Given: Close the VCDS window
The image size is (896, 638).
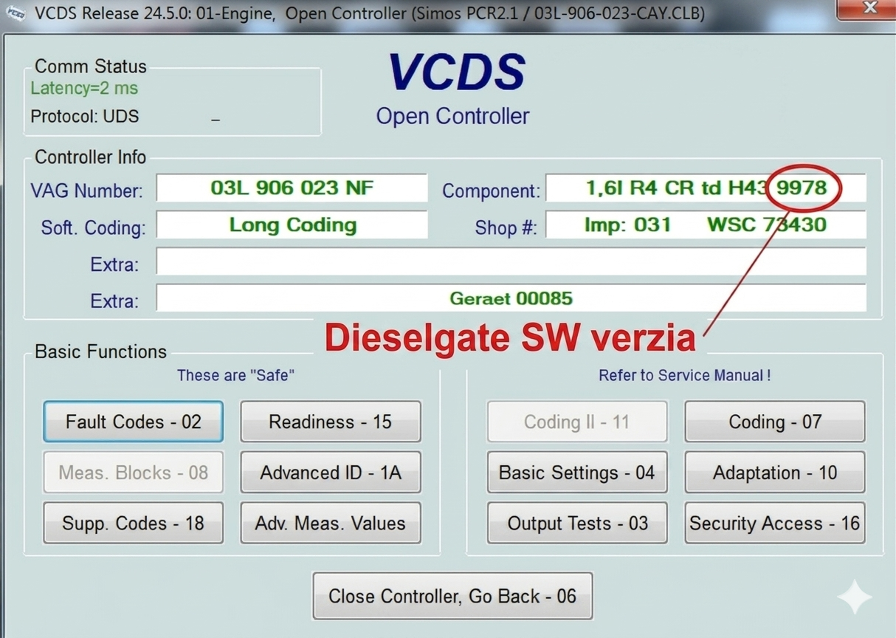Looking at the screenshot, I should (869, 9).
